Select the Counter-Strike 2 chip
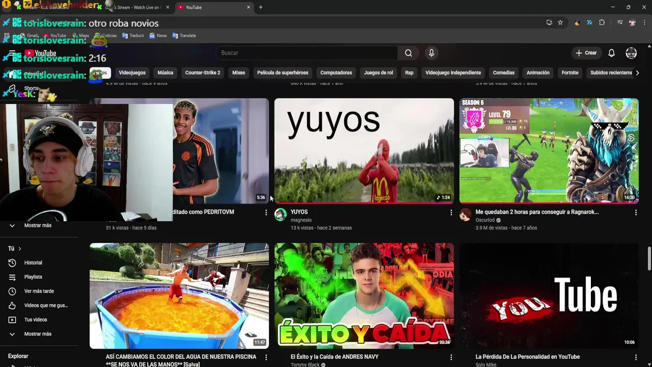Viewport: 652px width, 367px height. 203,73
